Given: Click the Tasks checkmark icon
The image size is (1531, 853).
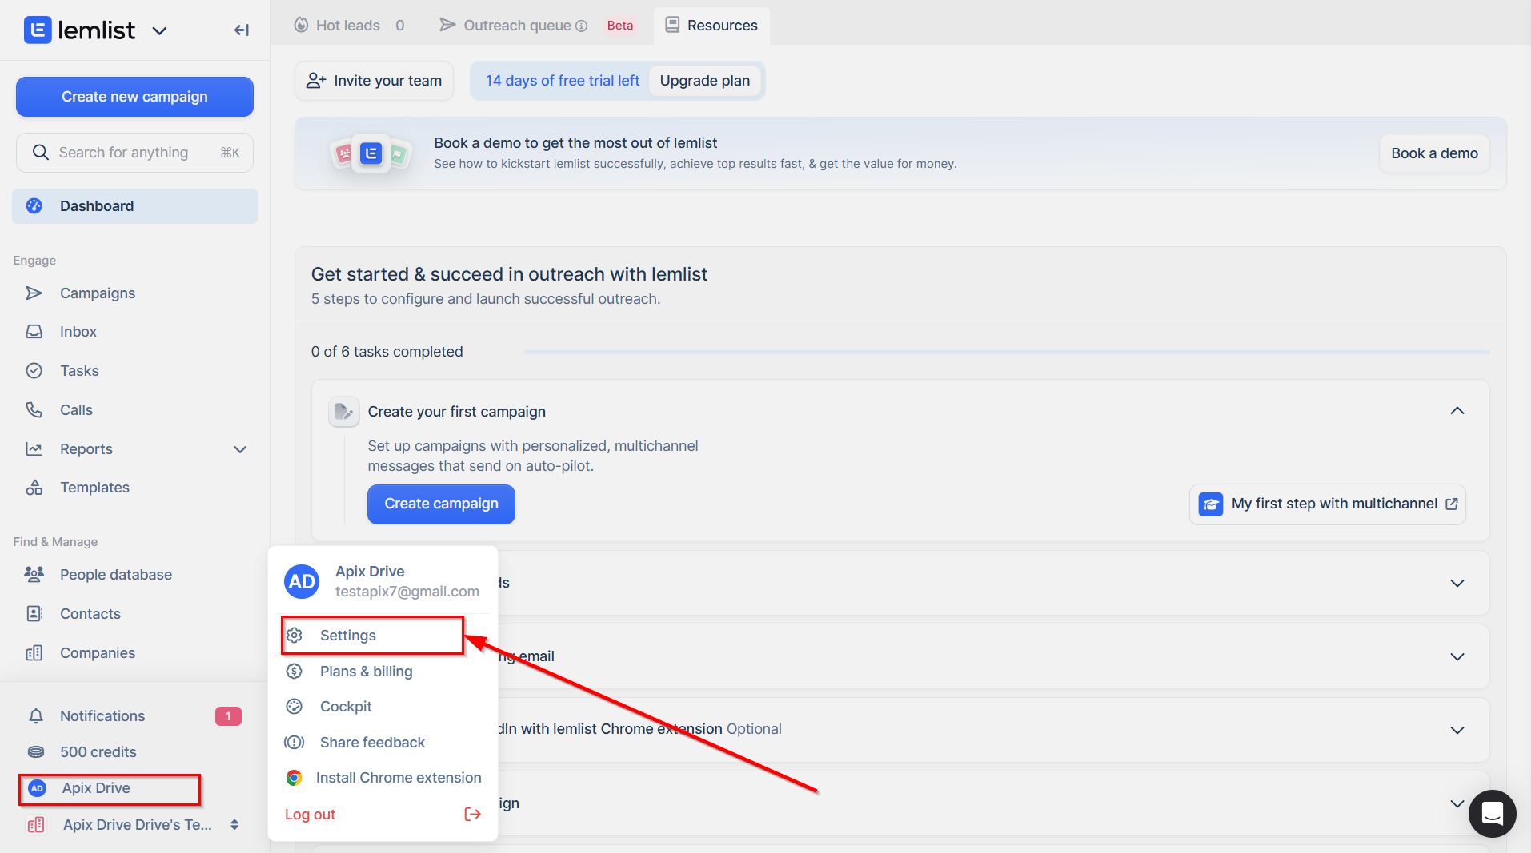Looking at the screenshot, I should 34,371.
